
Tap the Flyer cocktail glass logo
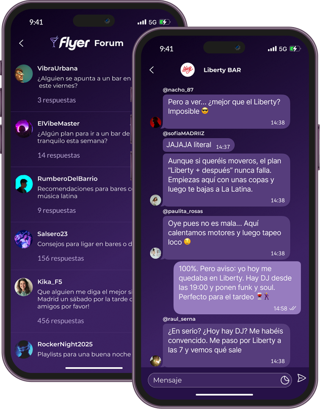[x=54, y=42]
